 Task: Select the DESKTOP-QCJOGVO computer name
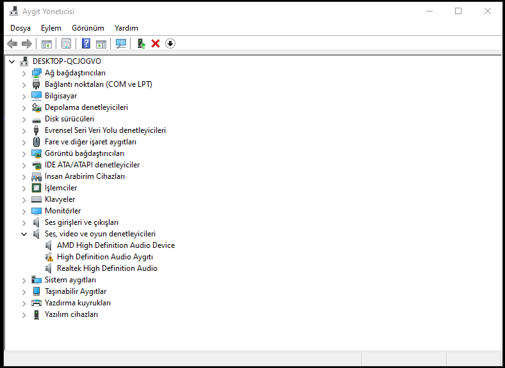pos(67,61)
